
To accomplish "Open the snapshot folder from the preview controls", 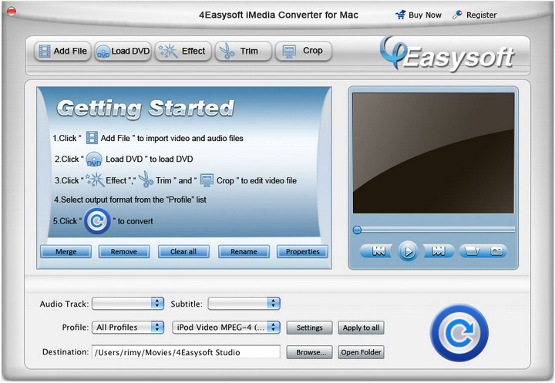I will 472,251.
